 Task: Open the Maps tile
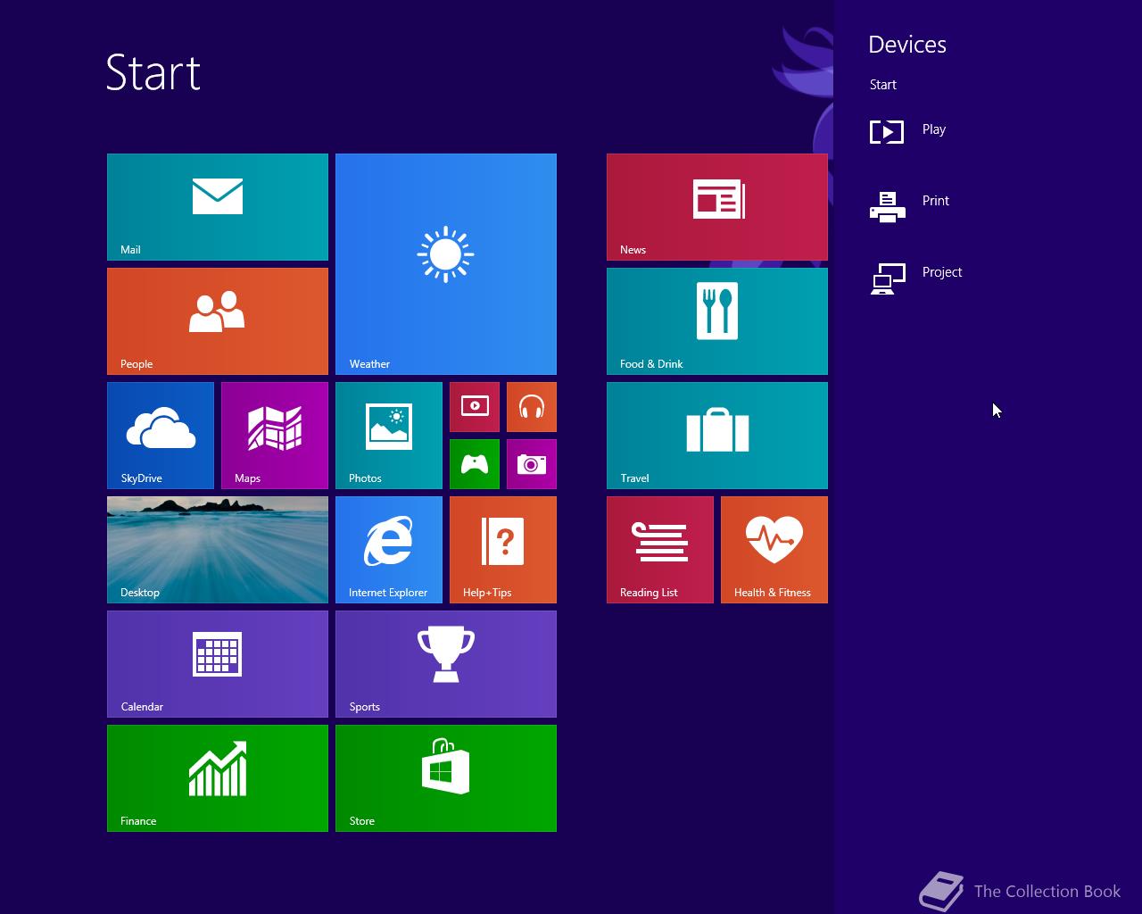tap(275, 436)
